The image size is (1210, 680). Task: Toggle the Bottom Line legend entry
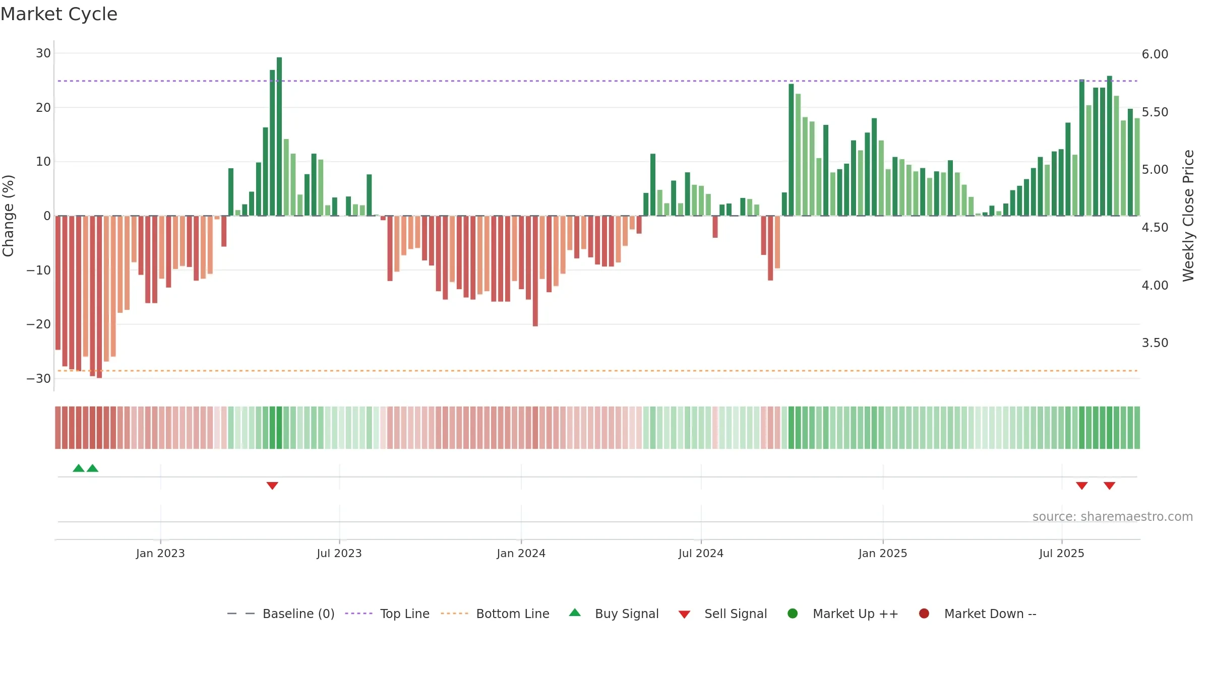click(x=495, y=614)
